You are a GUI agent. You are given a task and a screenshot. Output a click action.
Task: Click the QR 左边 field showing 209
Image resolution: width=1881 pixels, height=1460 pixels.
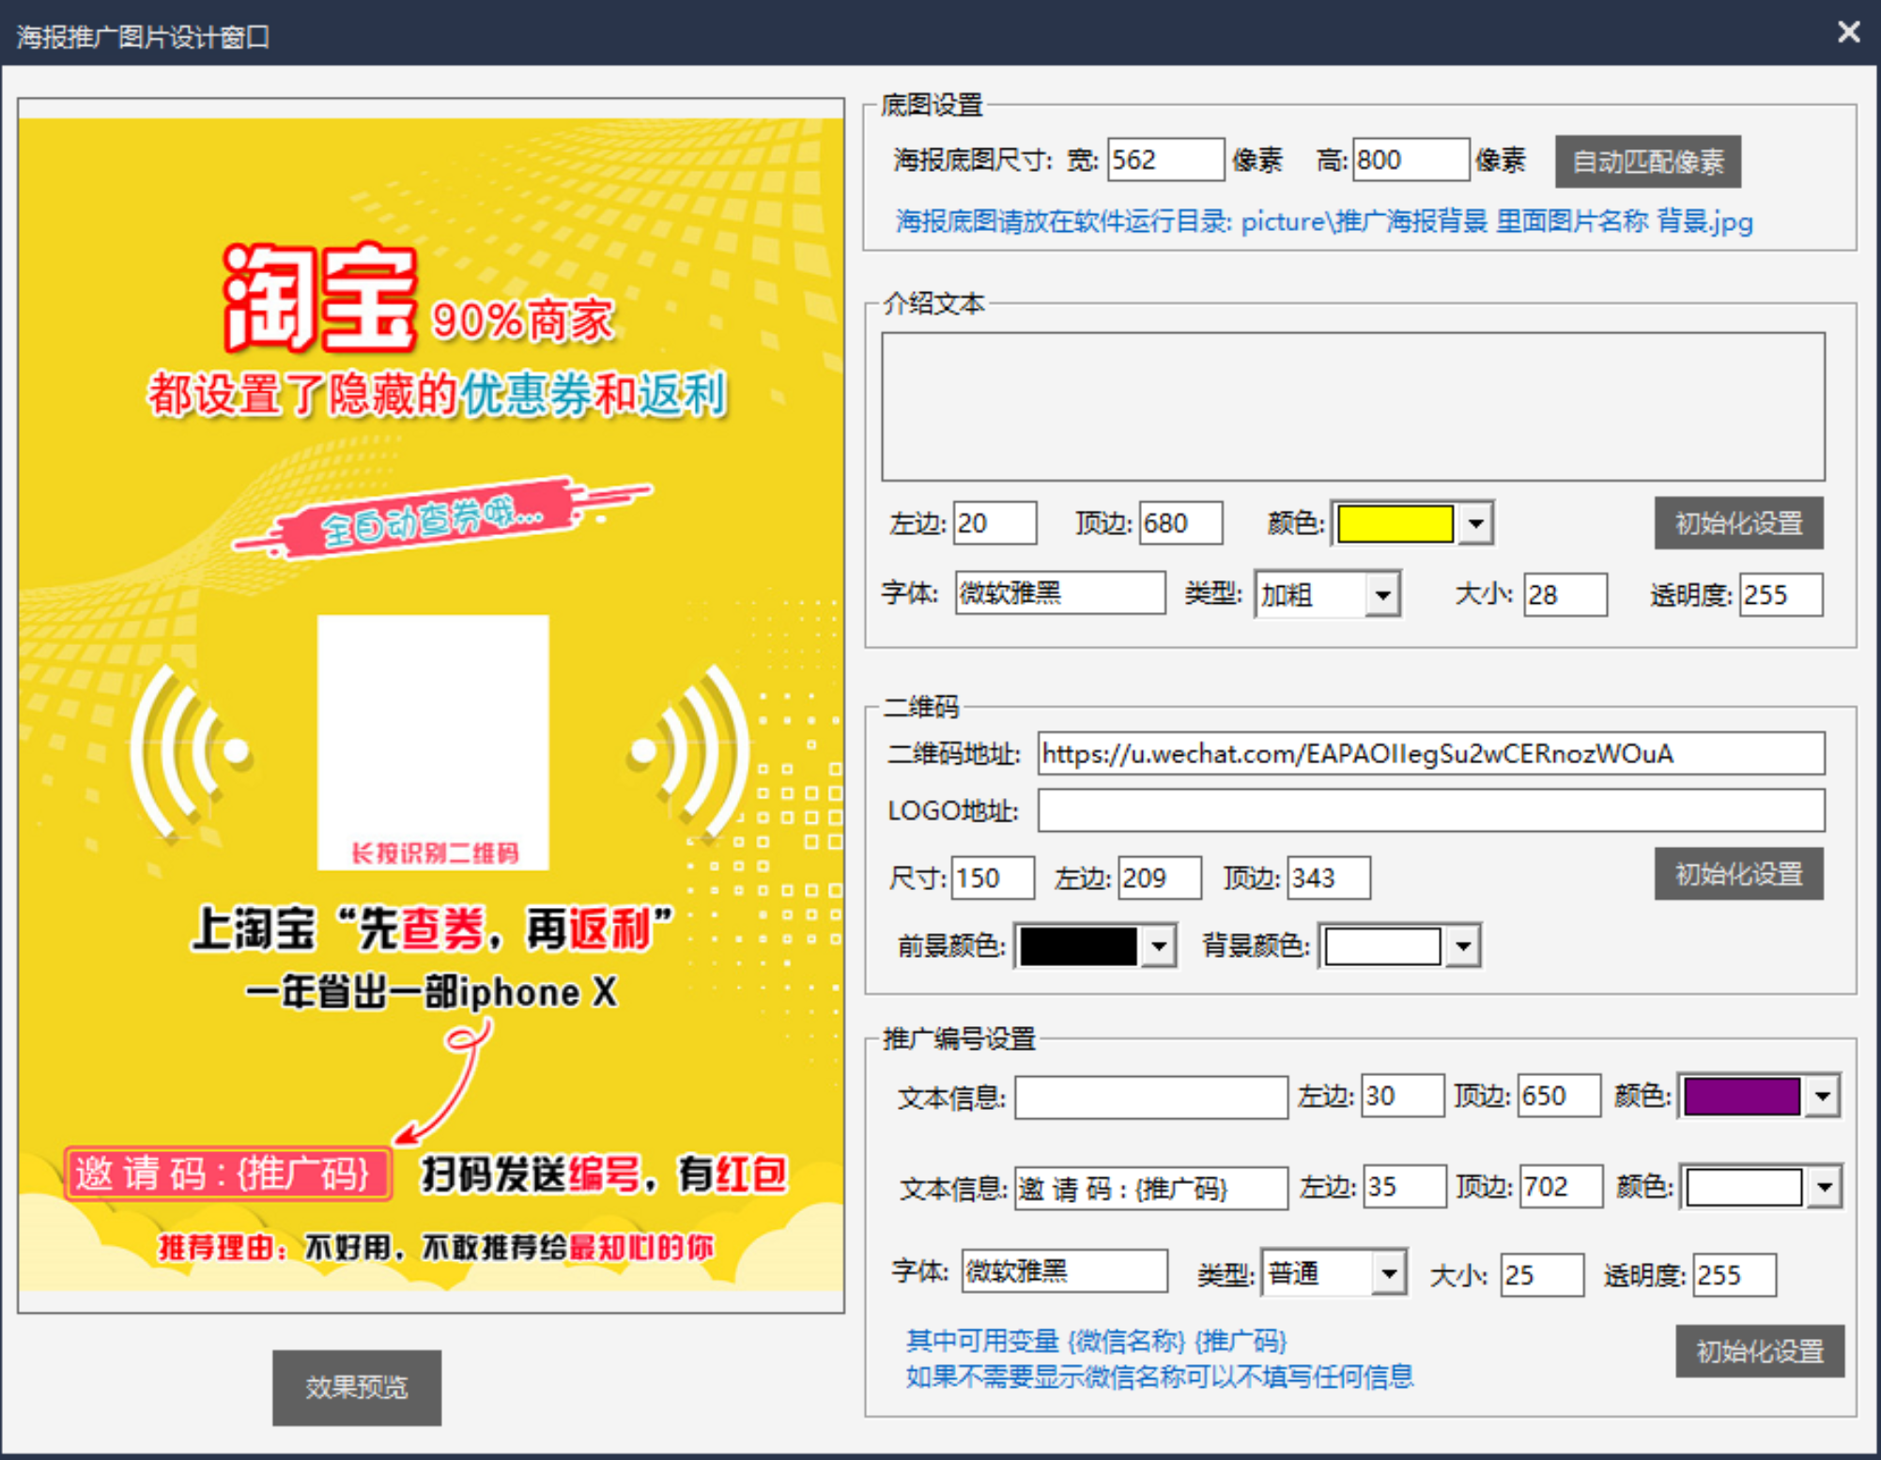(1159, 878)
